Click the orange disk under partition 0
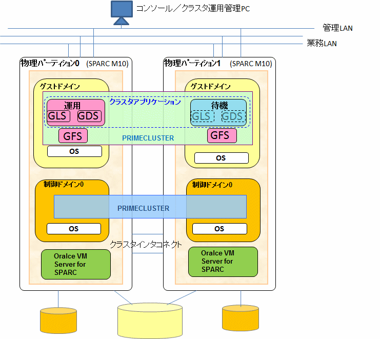The image size is (380, 339). pyautogui.click(x=58, y=321)
